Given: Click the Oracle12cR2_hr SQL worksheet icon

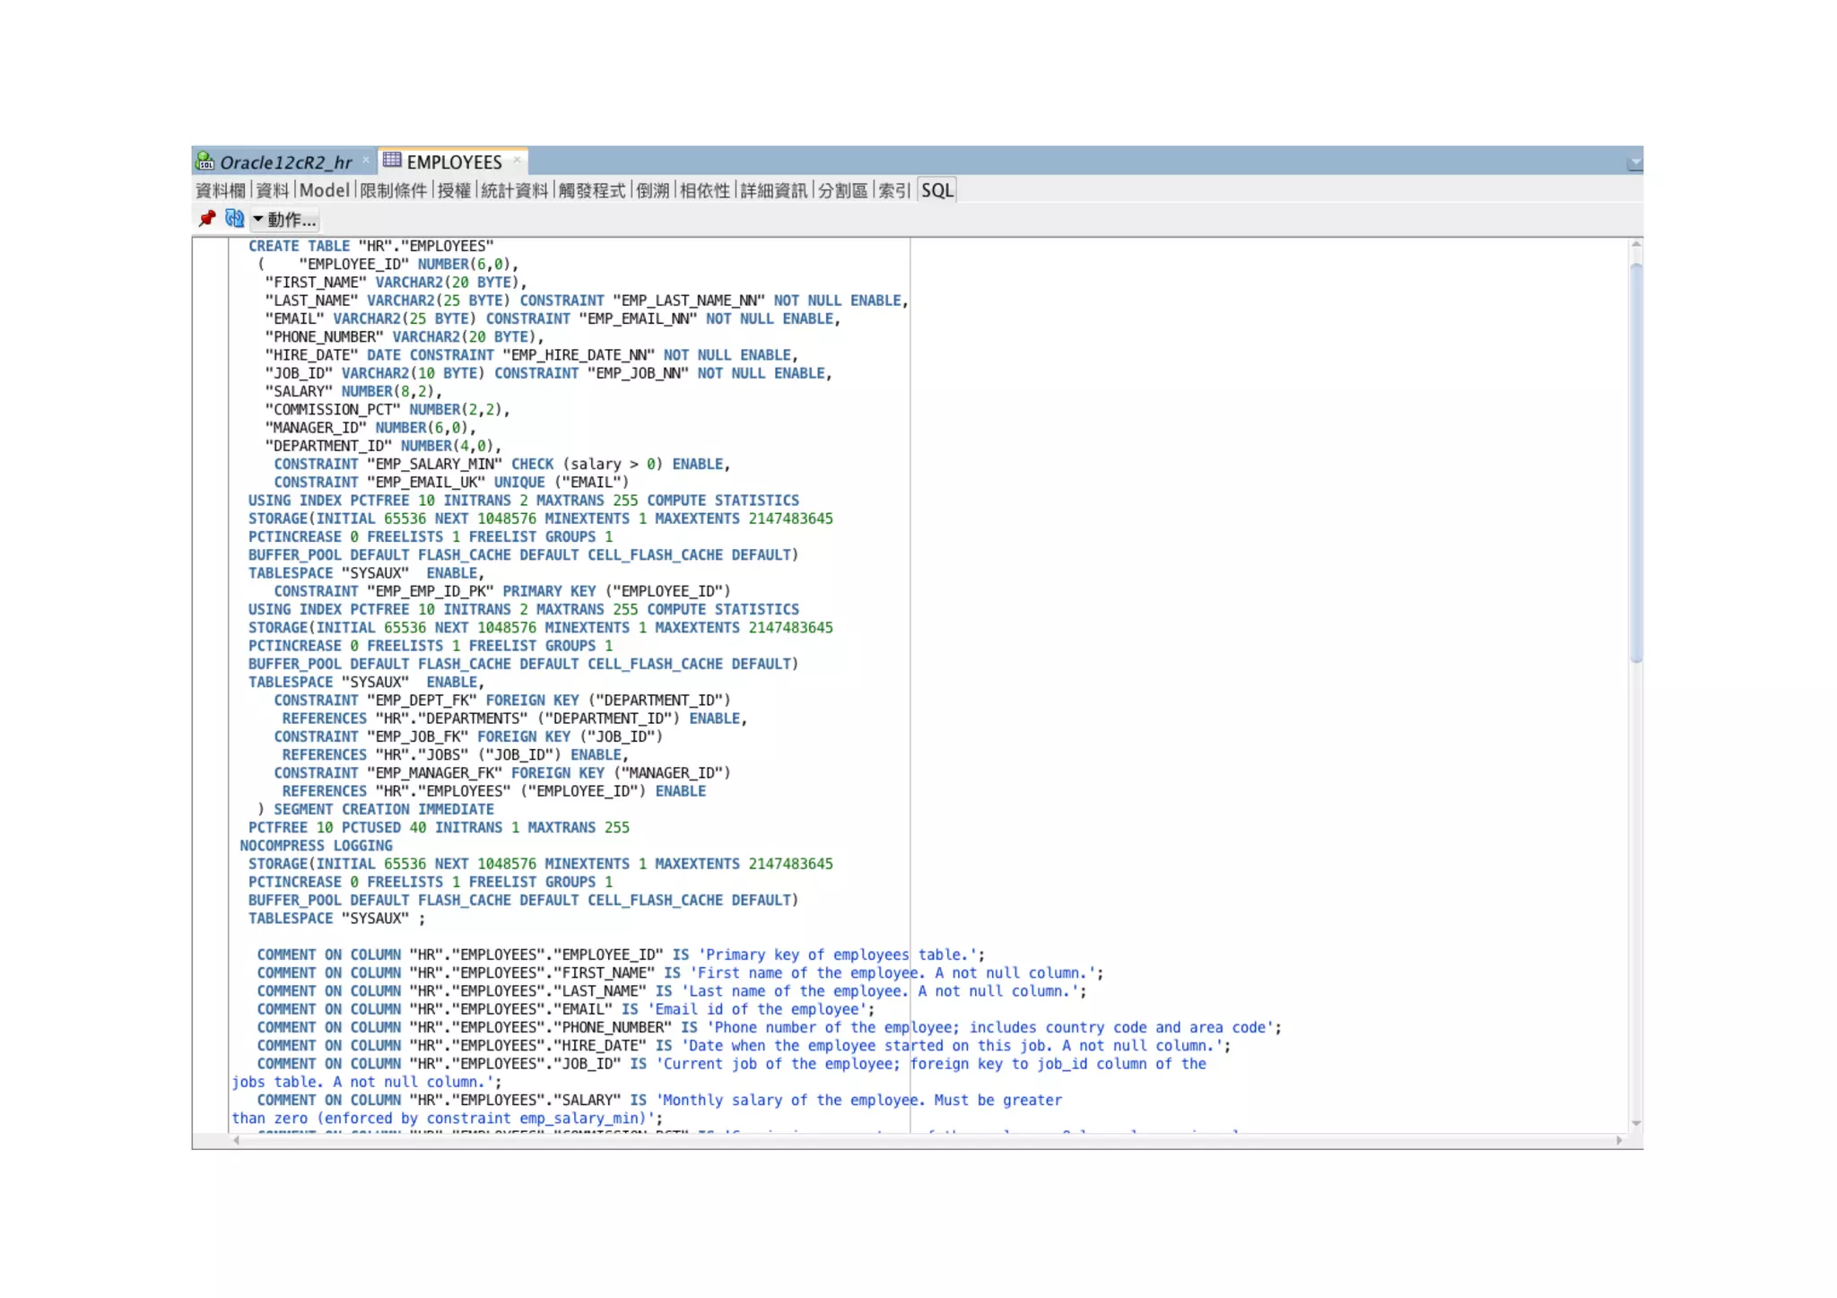Looking at the screenshot, I should coord(205,161).
